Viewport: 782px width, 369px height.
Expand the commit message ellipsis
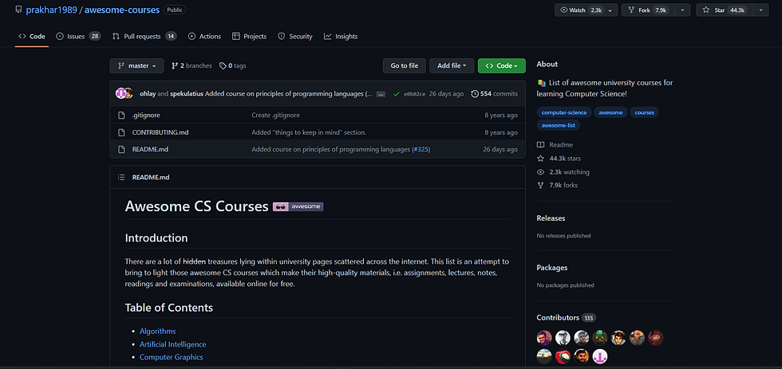381,94
